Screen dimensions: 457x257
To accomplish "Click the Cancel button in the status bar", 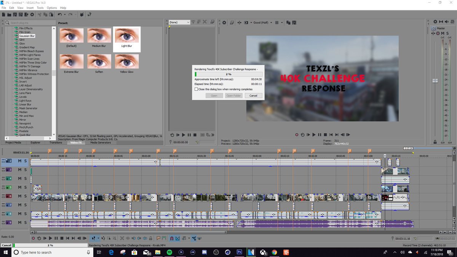I will tap(6, 245).
